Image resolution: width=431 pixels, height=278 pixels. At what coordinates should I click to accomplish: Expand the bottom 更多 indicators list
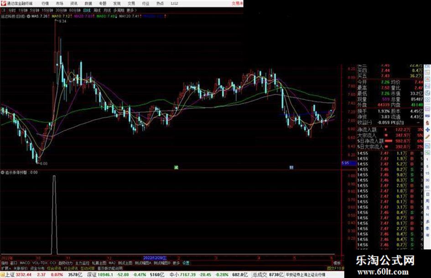point(176,263)
